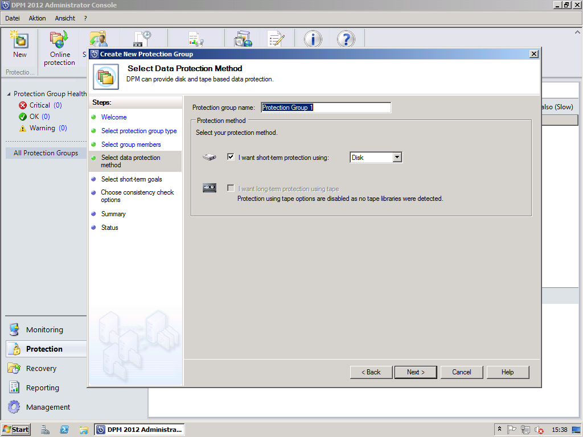Viewport: 583px width, 437px height.
Task: Collapse the ribbon with the top-right chevron
Action: [x=577, y=32]
